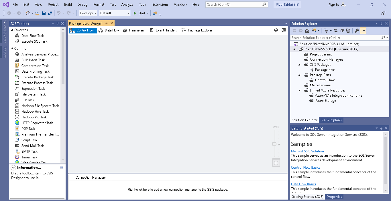Pin the Getting Started (SSIS) panel

click(x=381, y=128)
